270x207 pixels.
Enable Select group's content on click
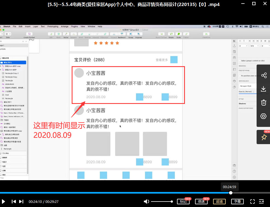239,60
